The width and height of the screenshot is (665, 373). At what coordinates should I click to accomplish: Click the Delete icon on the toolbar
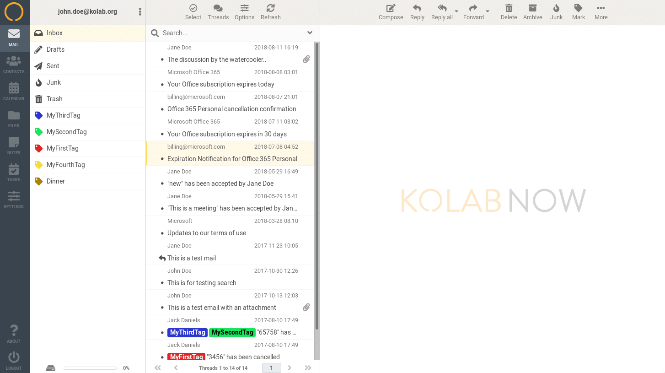(509, 12)
